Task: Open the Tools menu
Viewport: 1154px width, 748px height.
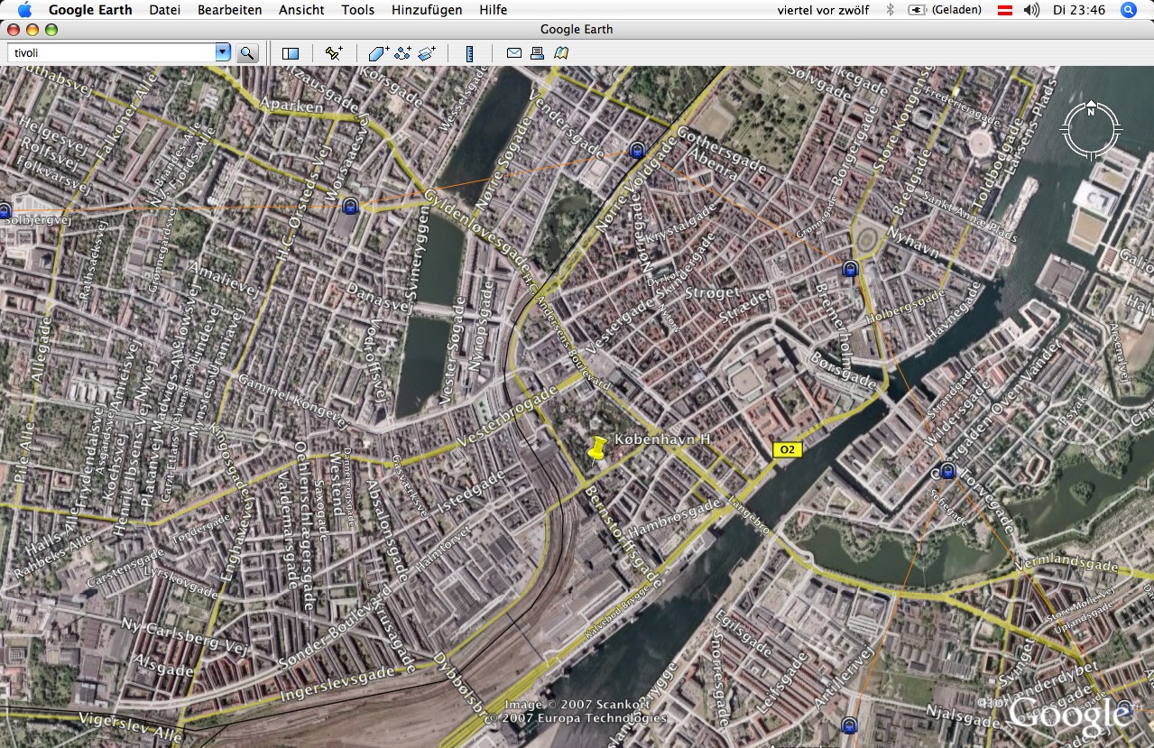Action: (358, 10)
